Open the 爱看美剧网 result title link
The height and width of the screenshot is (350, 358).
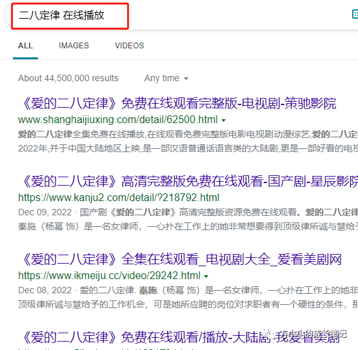point(182,260)
